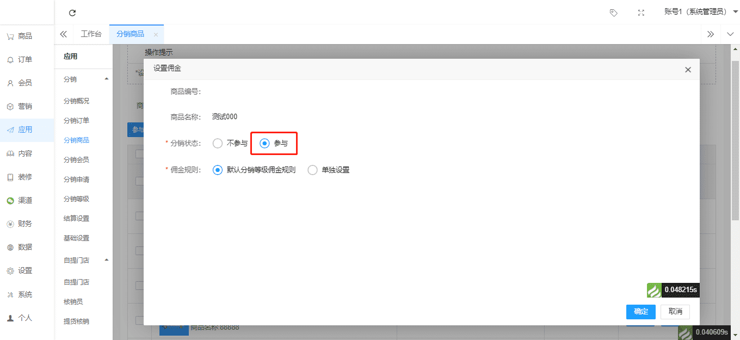Open 账号1 account dropdown menu
The width and height of the screenshot is (740, 340).
pos(700,12)
